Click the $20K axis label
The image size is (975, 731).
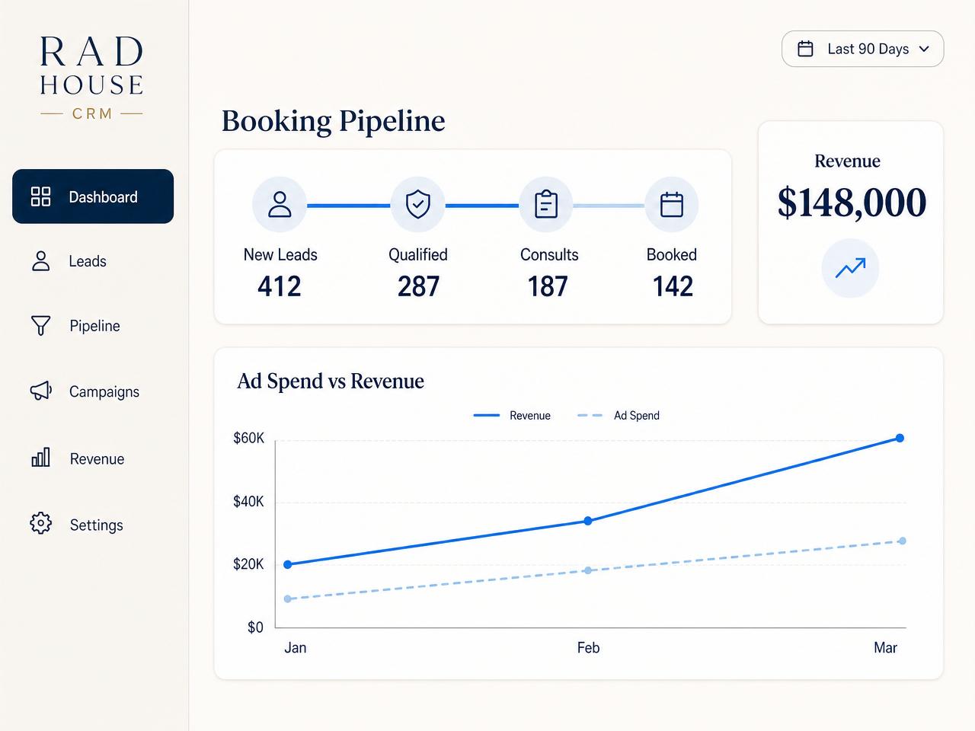248,564
